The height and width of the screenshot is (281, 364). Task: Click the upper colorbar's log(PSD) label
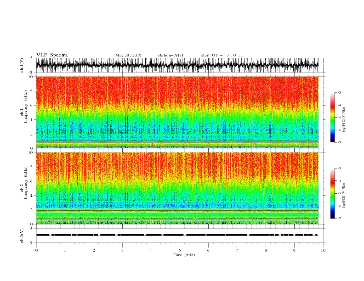coord(344,120)
